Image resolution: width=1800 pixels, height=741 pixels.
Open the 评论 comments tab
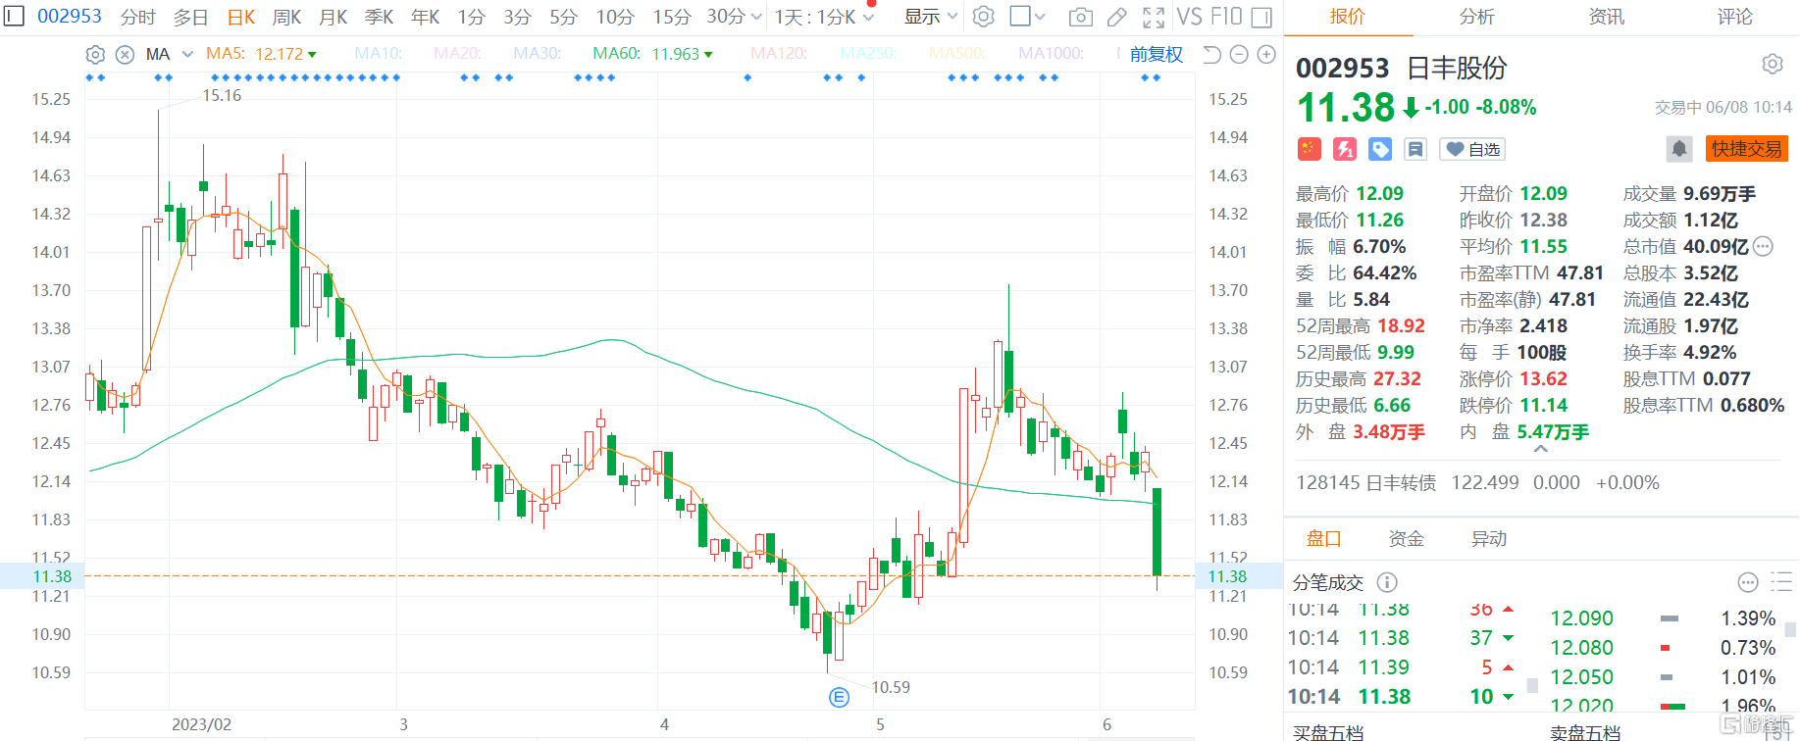click(x=1734, y=17)
